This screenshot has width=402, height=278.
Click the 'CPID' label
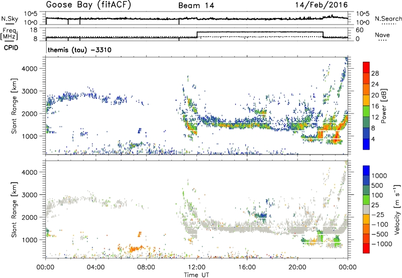pyautogui.click(x=11, y=48)
